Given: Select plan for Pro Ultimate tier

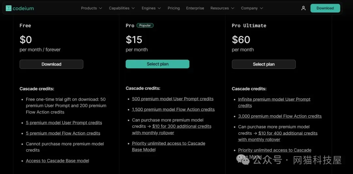Looking at the screenshot, I should pyautogui.click(x=263, y=64).
